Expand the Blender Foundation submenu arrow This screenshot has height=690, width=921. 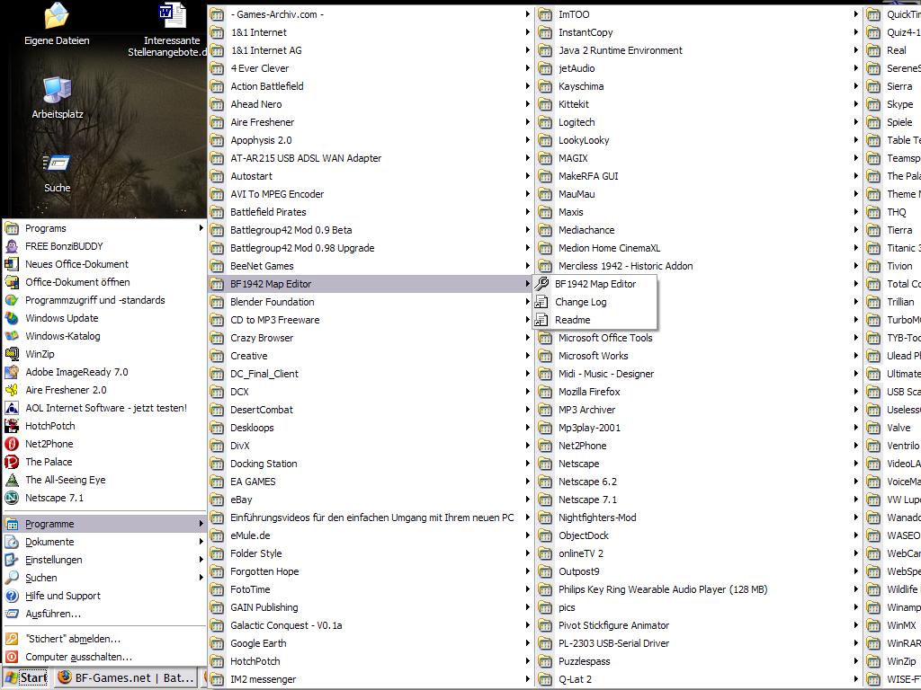(527, 302)
